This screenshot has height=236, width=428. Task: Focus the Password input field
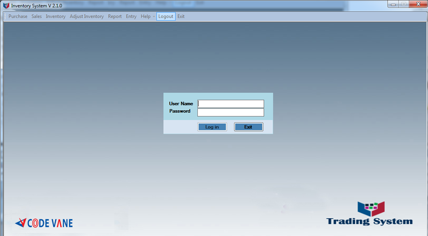tap(231, 112)
